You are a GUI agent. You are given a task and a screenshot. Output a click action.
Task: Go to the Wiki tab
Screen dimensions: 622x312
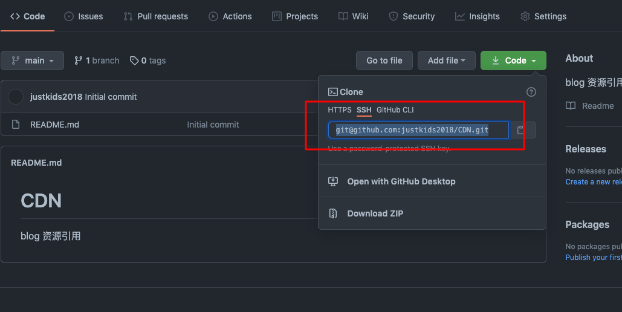(x=354, y=16)
